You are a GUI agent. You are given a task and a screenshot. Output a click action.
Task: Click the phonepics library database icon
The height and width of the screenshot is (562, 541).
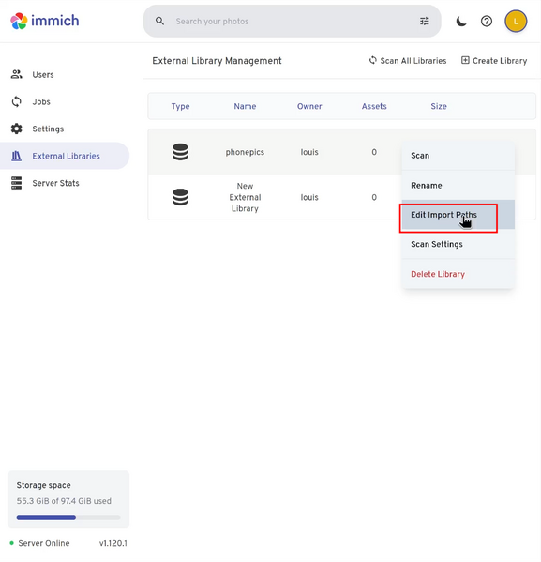pyautogui.click(x=180, y=152)
